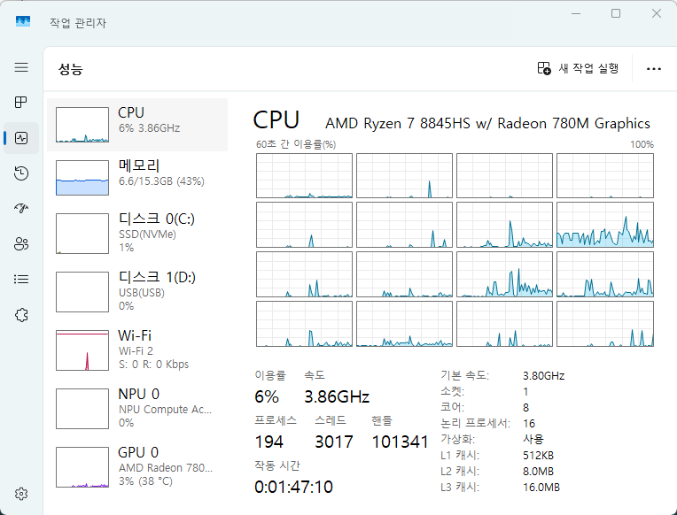Image resolution: width=677 pixels, height=515 pixels.
Task: Open the Details list icon
Action: [21, 279]
